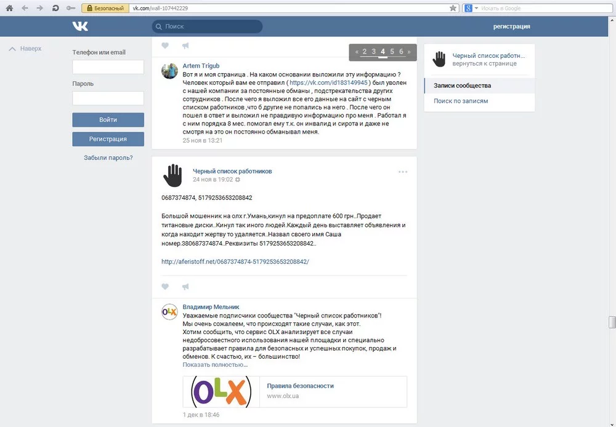This screenshot has width=616, height=427.
Task: Click browser home icon
Action: click(x=9, y=8)
